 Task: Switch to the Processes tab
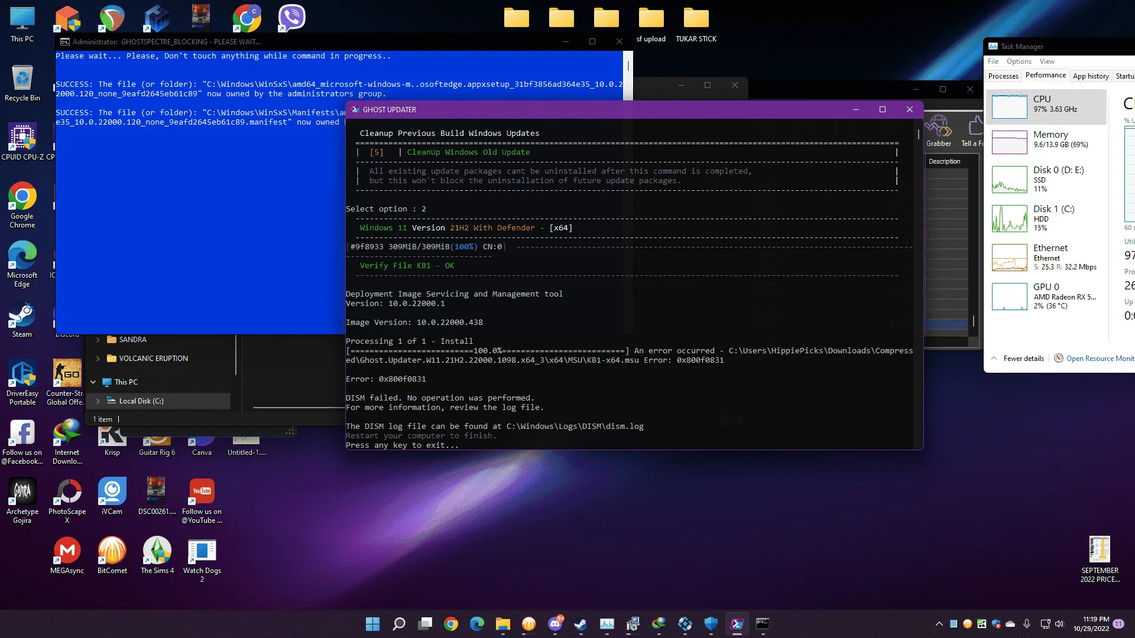tap(1003, 76)
